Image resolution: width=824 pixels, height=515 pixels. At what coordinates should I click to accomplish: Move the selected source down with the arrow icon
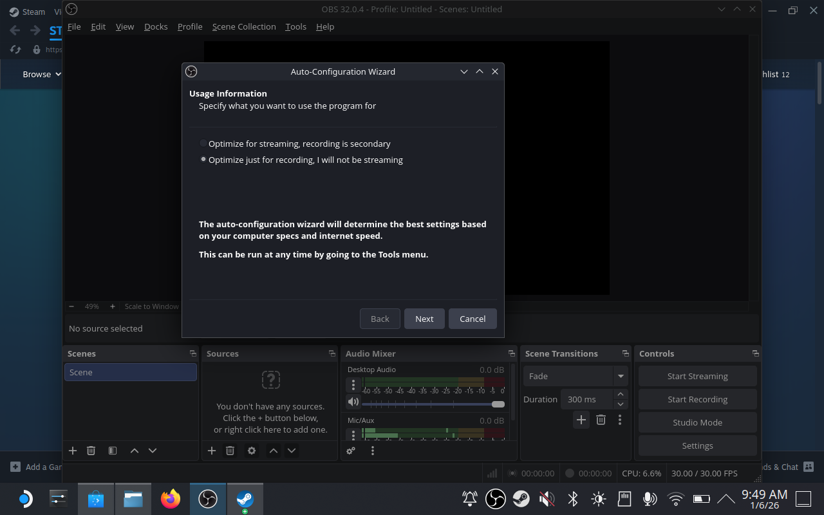291,451
